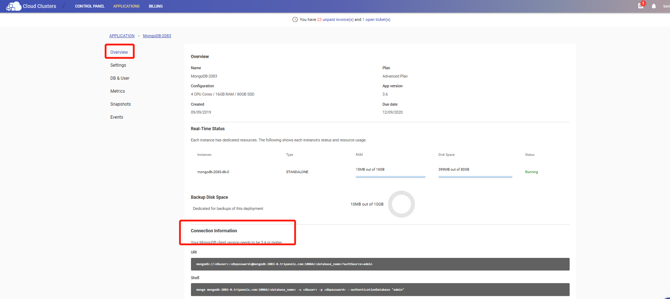Click the Real-Time Status heading
The image size is (670, 299).
[208, 129]
